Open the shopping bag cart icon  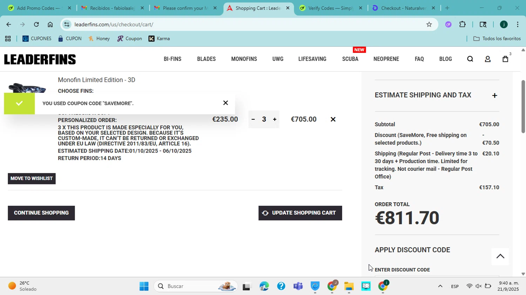[505, 59]
